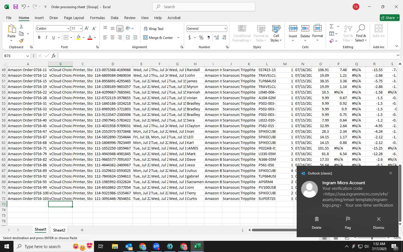
Task: Click the Orientation text angle icon
Action: (x=128, y=29)
